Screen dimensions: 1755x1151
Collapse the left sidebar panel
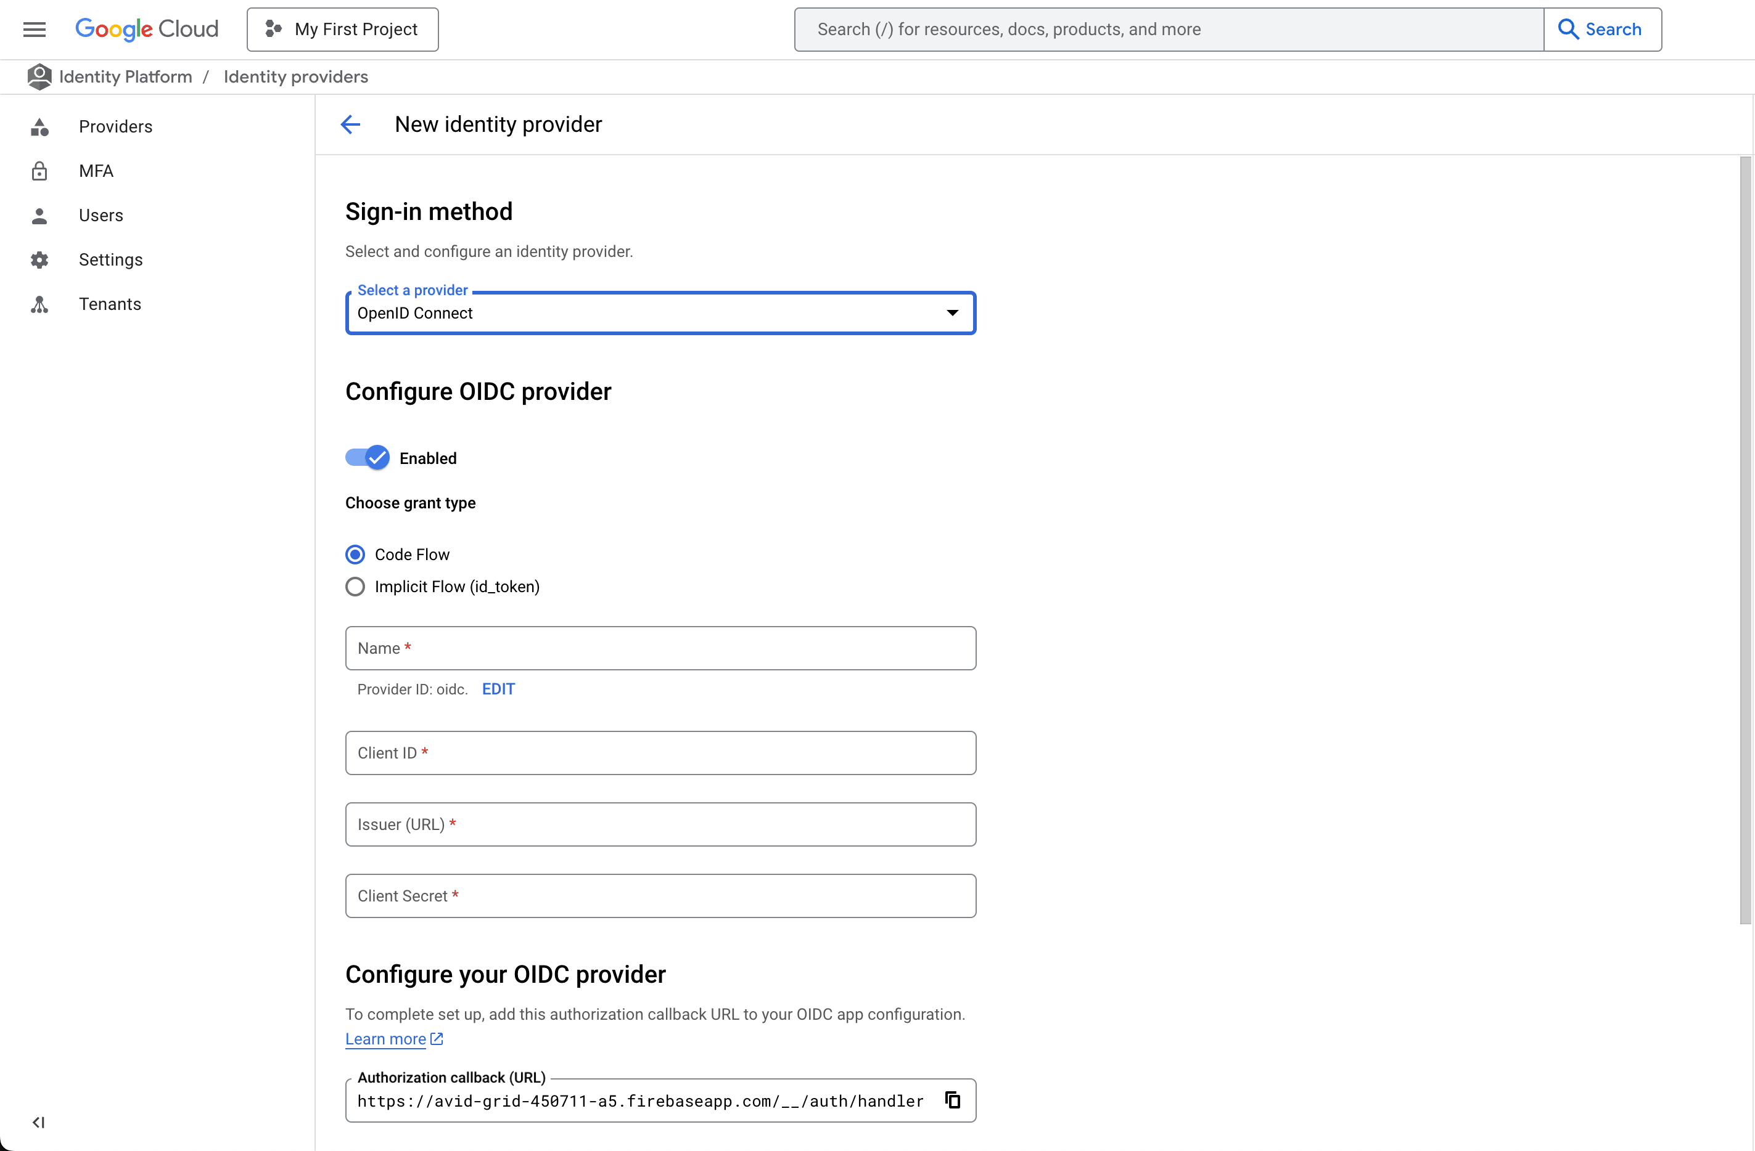pos(39,1122)
